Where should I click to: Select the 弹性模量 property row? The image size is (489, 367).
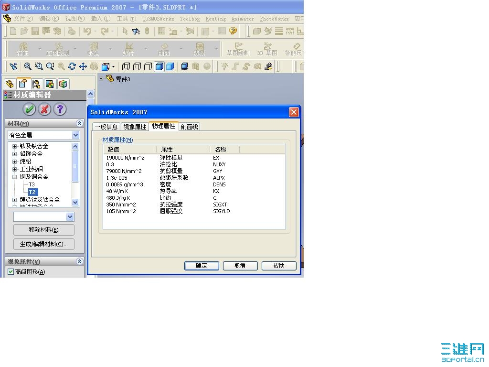click(x=194, y=158)
